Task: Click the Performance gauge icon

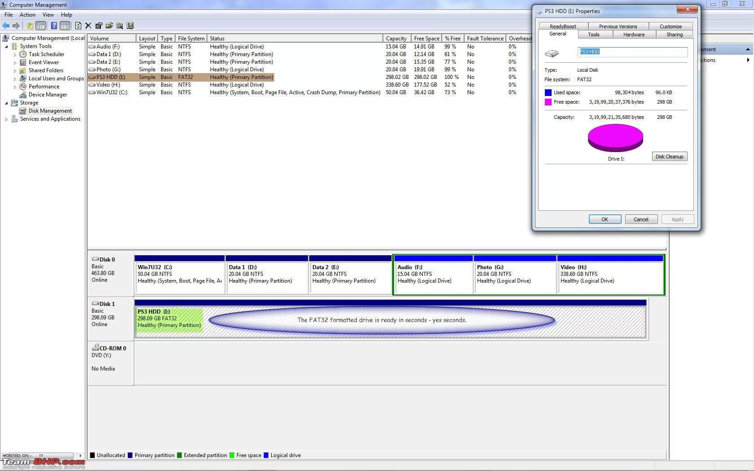Action: 23,87
